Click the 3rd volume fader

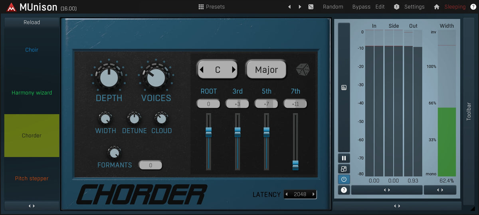click(x=238, y=132)
